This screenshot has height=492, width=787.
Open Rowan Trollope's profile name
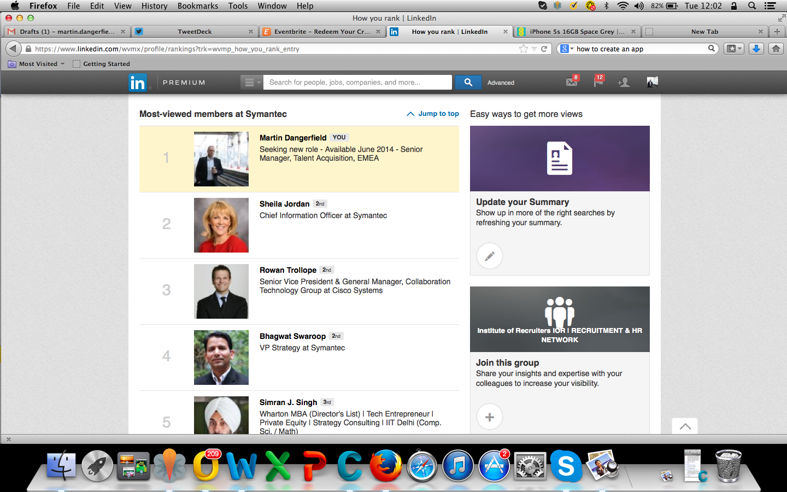pos(288,270)
